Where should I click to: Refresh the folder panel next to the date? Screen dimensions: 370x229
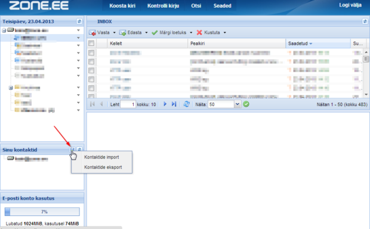pyautogui.click(x=79, y=21)
